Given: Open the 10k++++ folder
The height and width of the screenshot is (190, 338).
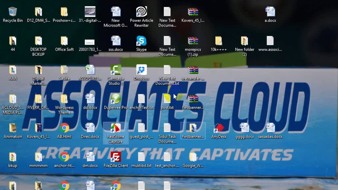Looking at the screenshot, I should [219, 44].
